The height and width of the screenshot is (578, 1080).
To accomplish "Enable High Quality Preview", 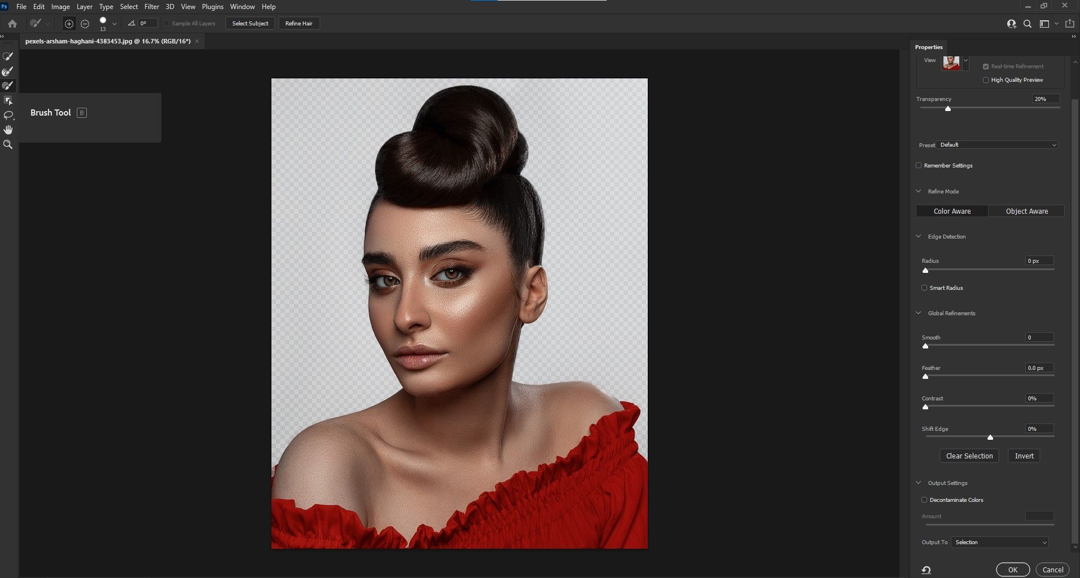I will (x=986, y=80).
